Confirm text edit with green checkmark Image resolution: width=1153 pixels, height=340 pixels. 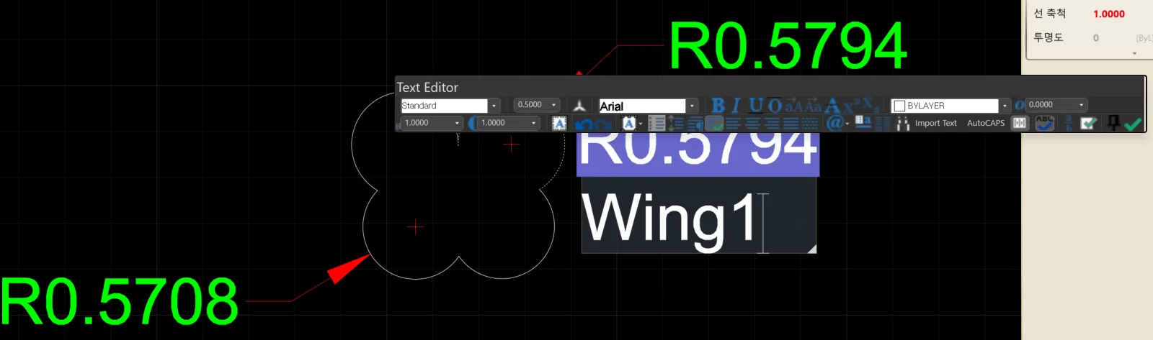1133,124
